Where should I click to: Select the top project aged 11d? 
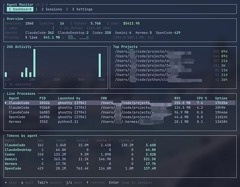point(171,75)
